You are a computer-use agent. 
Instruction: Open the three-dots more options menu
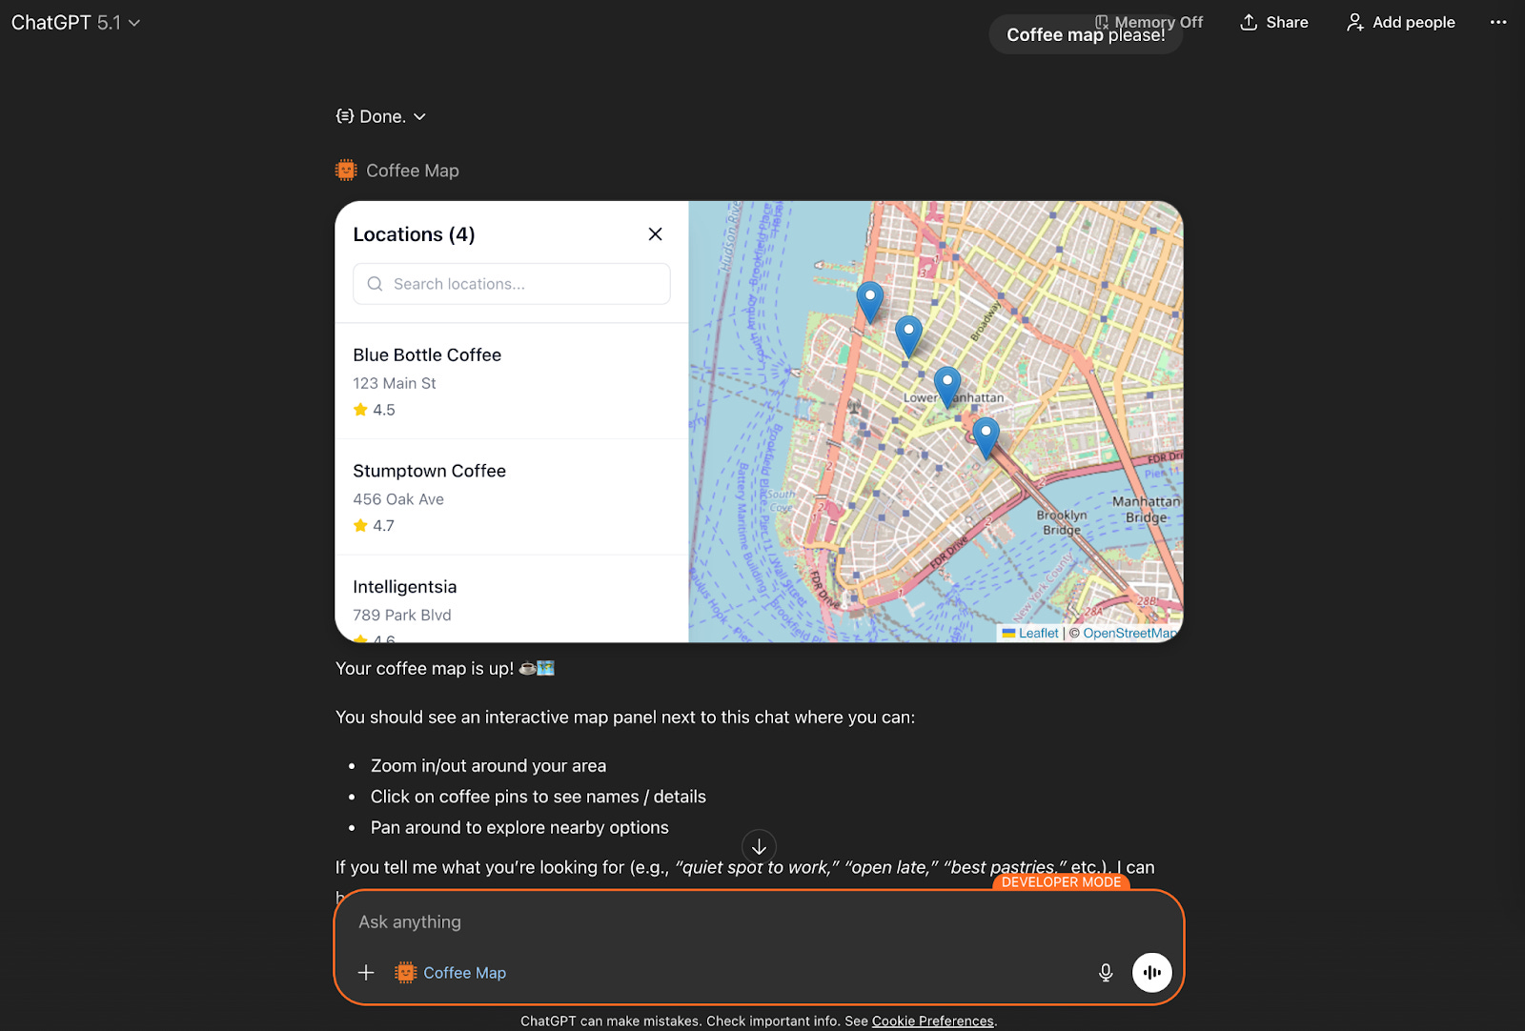pos(1498,22)
